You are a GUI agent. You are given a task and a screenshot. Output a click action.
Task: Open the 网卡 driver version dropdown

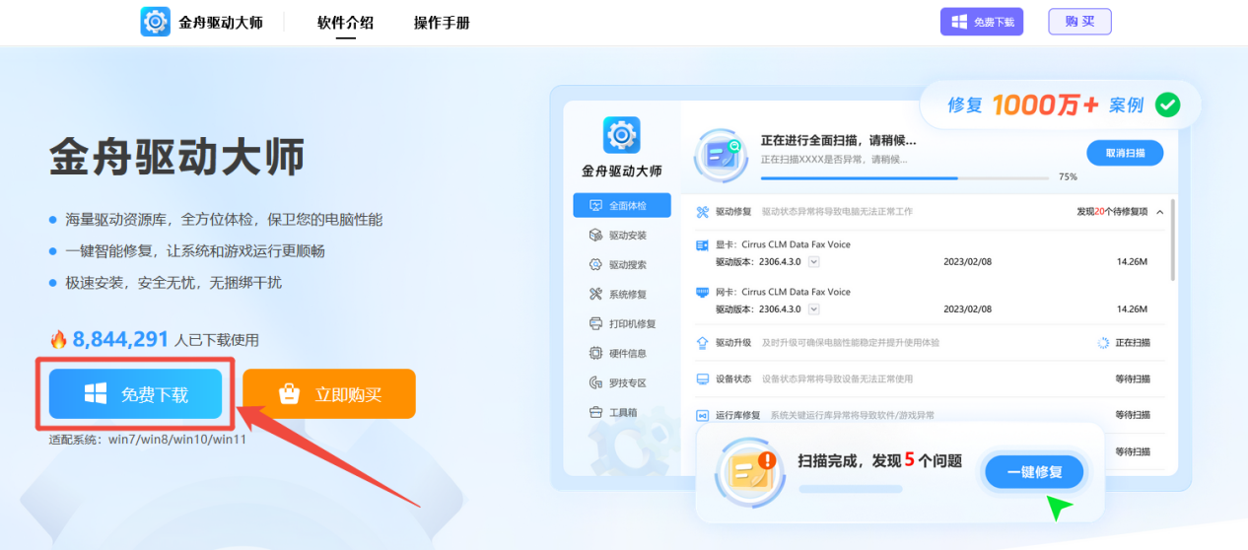(814, 309)
